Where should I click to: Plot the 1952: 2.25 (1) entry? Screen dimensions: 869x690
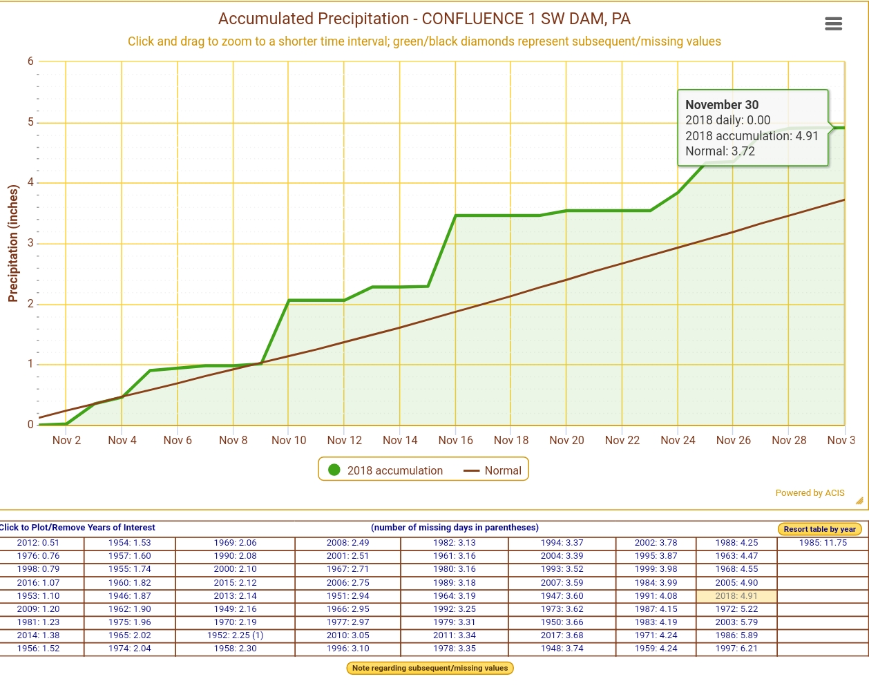click(x=235, y=635)
